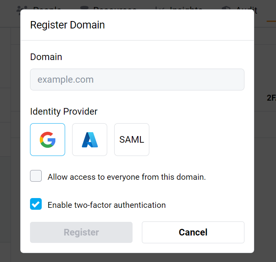
Task: Uncheck Enable two-factor authentication checkbox
Action: pos(36,204)
